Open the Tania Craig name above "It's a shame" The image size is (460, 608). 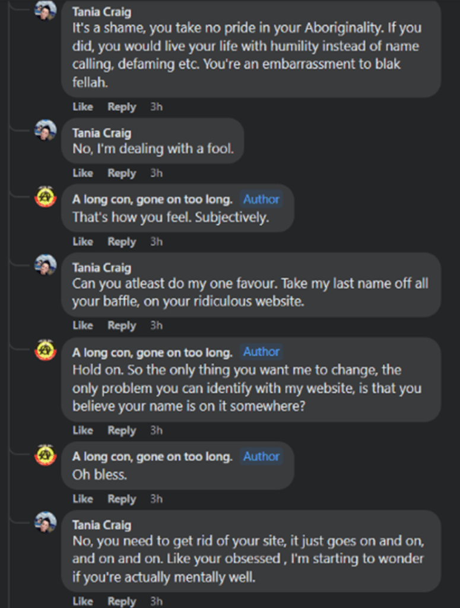click(101, 12)
